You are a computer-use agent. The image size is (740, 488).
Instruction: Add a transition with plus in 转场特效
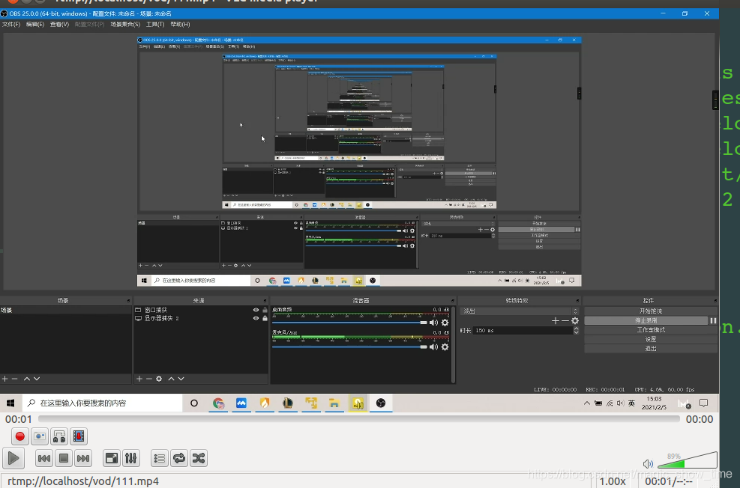[x=555, y=321]
